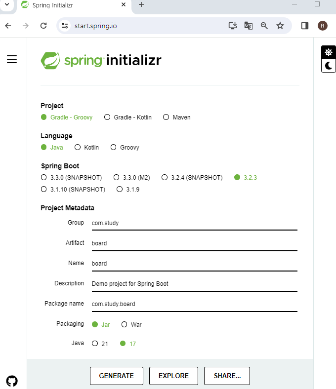Open the hamburger side menu
This screenshot has width=336, height=389.
point(12,59)
